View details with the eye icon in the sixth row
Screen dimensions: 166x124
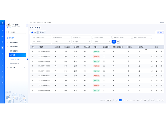click(157, 76)
